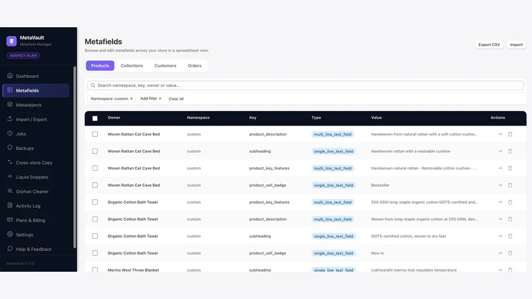Check the Woven Rattan product_sell_badge row
532x299 pixels.
pos(95,185)
